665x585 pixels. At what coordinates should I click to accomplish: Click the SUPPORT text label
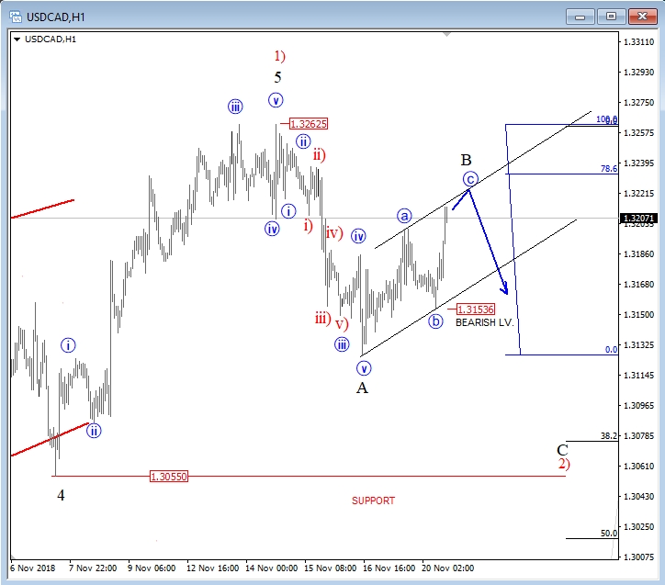(x=373, y=501)
